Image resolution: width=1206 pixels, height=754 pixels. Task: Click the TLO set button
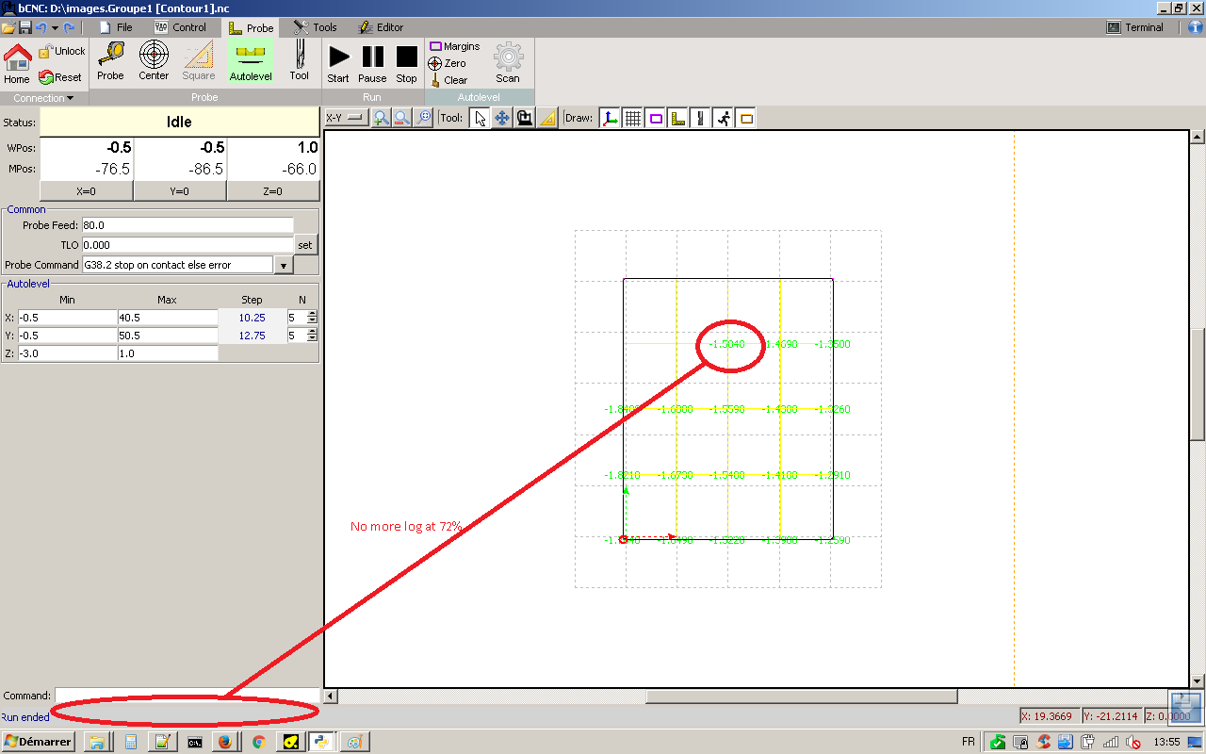point(305,245)
